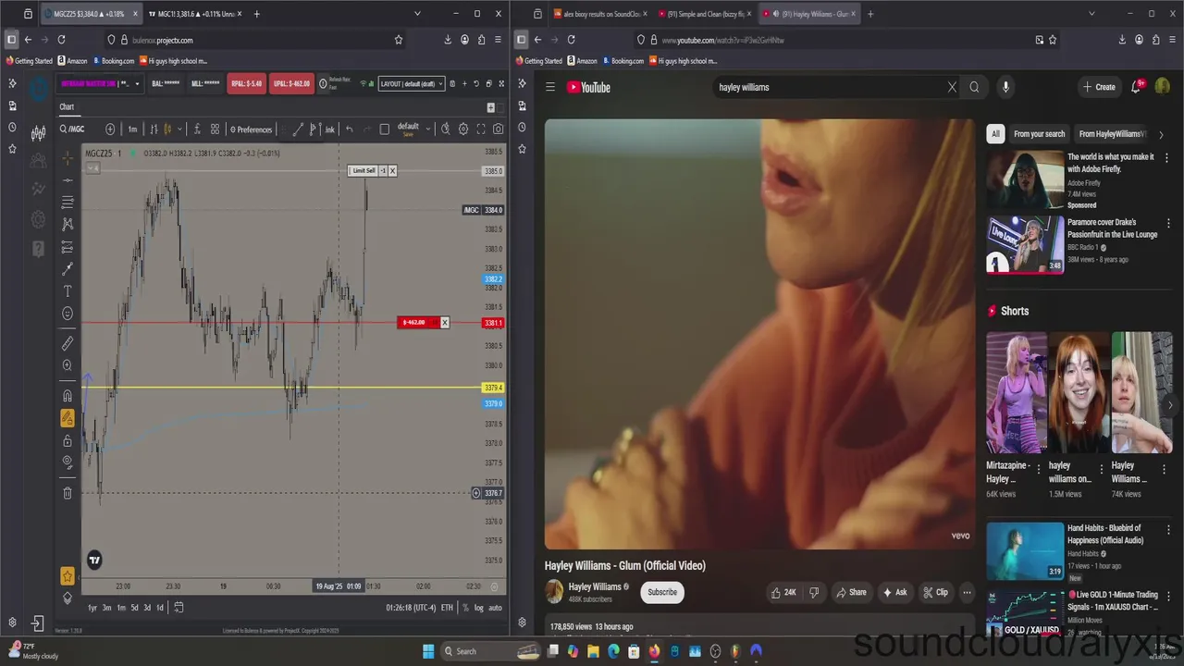Click the YouTube search magnifier button
The height and width of the screenshot is (666, 1184).
tap(974, 87)
